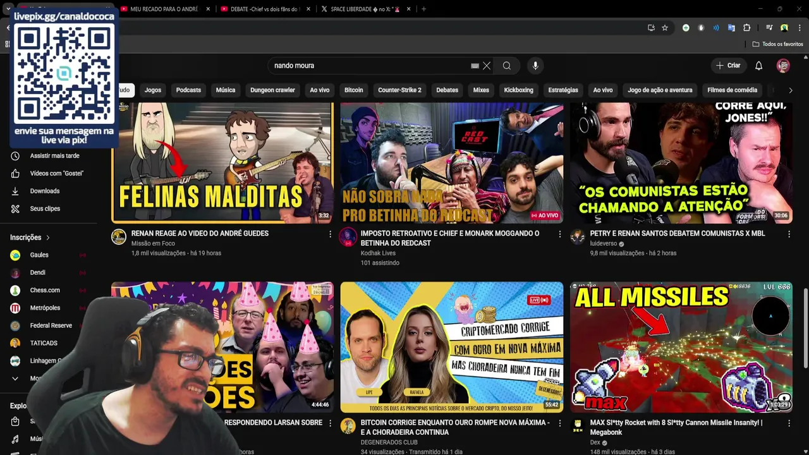Select the Podcasts filter chip
The height and width of the screenshot is (455, 809).
pos(188,90)
